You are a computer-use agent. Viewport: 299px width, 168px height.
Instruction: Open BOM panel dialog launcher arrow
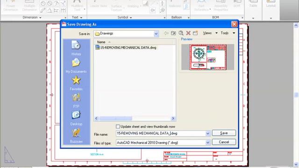click(x=242, y=18)
